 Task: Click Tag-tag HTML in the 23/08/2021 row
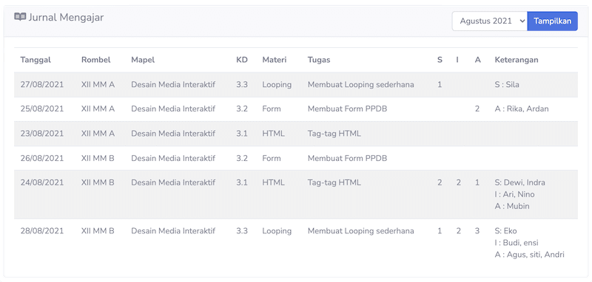tap(334, 134)
